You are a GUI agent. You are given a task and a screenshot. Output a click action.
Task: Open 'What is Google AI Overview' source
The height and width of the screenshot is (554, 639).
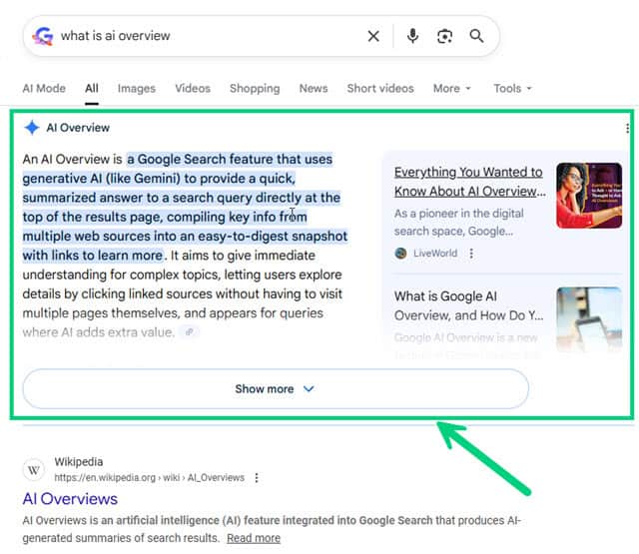pos(468,305)
